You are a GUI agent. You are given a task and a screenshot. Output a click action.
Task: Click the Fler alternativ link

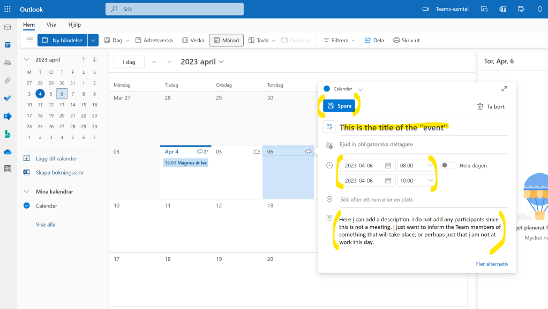coord(492,264)
